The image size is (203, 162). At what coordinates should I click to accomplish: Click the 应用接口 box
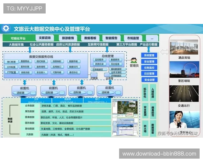point(57,67)
